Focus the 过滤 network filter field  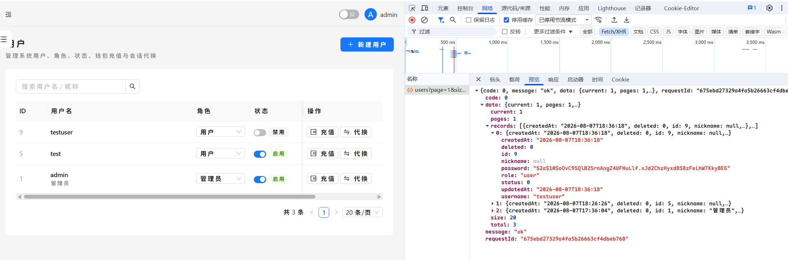point(452,32)
